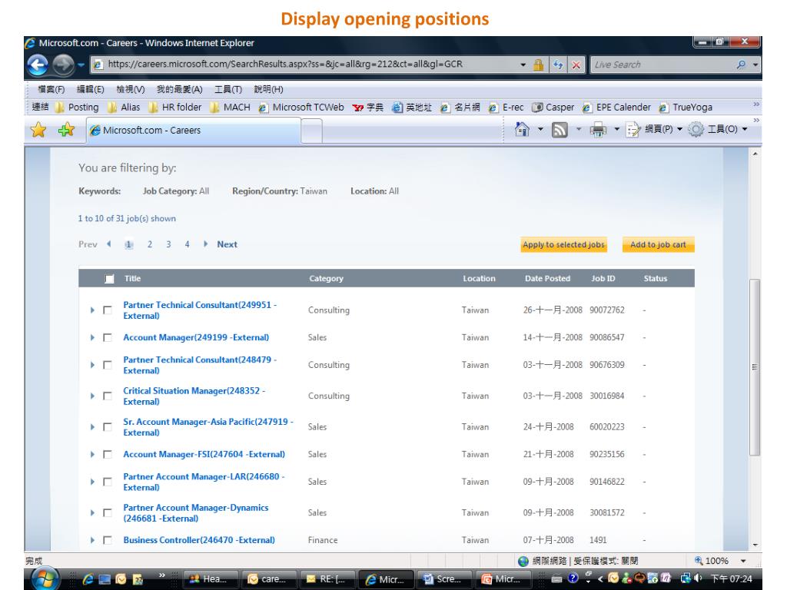Open the Business Controller(246470) job link
This screenshot has height=590, width=787.
[x=199, y=540]
